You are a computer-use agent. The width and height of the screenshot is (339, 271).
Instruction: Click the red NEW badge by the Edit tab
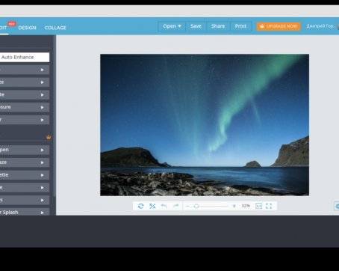point(11,24)
